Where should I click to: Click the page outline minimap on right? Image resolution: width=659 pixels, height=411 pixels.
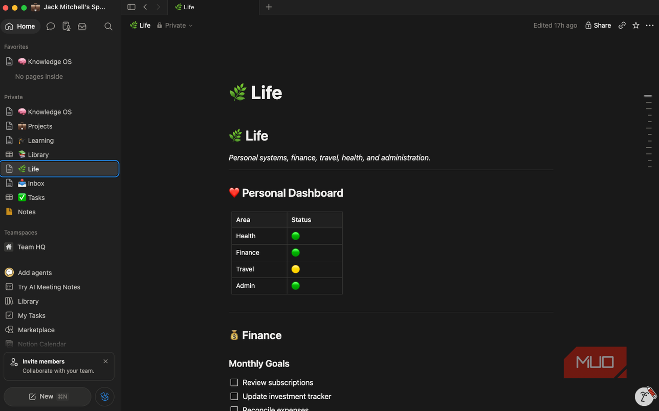648,131
